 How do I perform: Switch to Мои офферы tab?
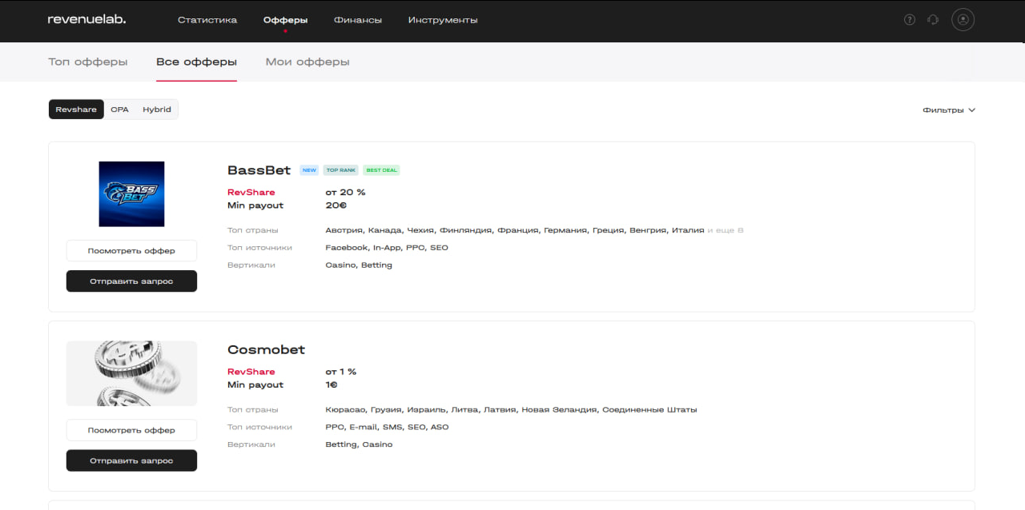pyautogui.click(x=307, y=62)
